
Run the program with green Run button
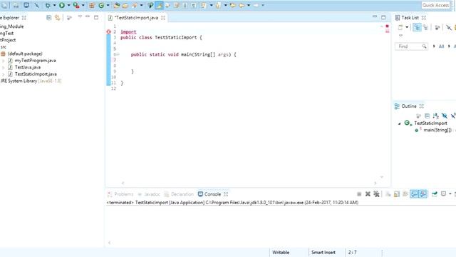[62, 5]
